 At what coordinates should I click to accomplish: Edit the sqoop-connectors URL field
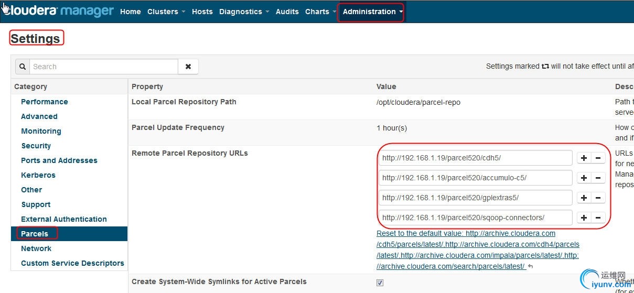pyautogui.click(x=476, y=218)
